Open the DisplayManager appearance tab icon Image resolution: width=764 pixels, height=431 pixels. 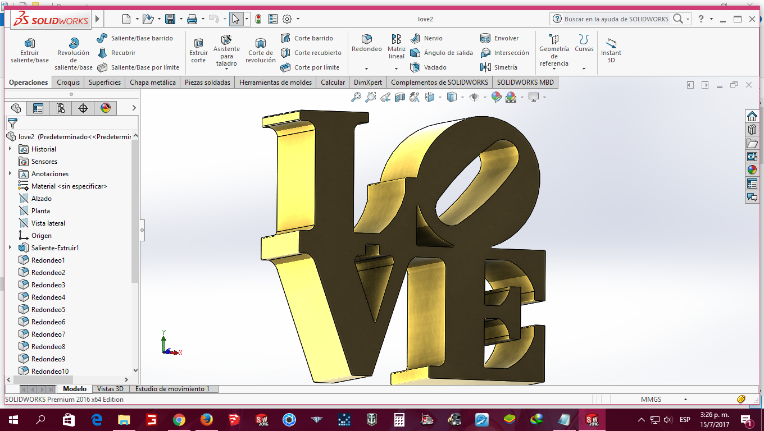[106, 108]
